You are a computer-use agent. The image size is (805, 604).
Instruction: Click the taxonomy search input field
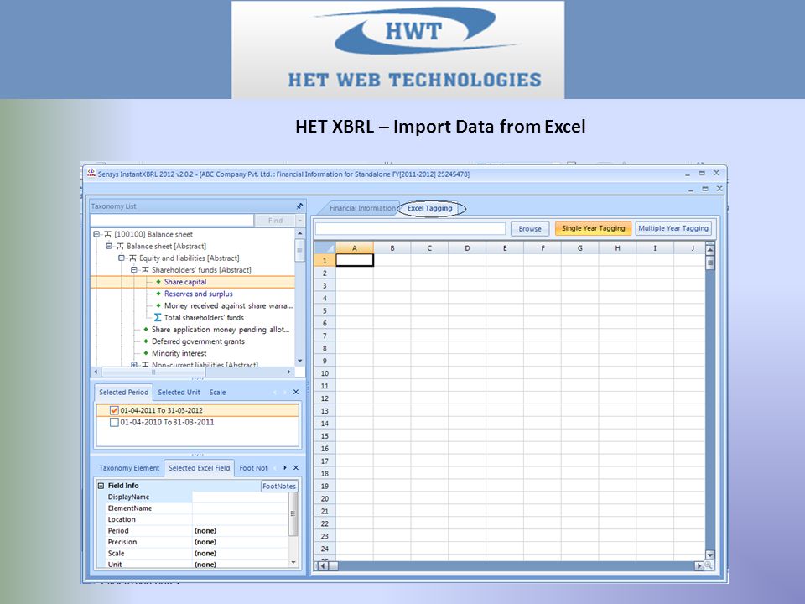(x=172, y=221)
